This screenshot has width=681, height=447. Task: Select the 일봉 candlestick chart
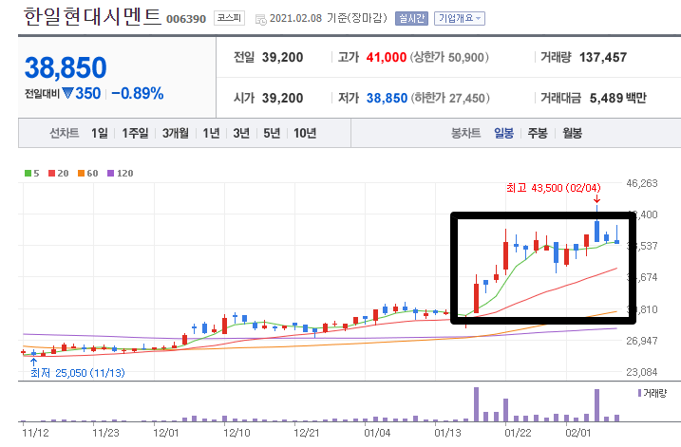pyautogui.click(x=503, y=133)
